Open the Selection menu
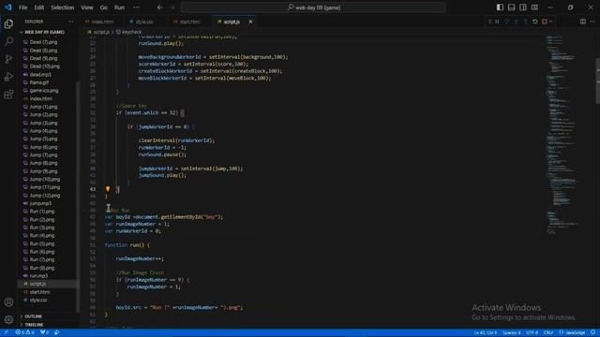The image size is (600, 337). point(63,7)
